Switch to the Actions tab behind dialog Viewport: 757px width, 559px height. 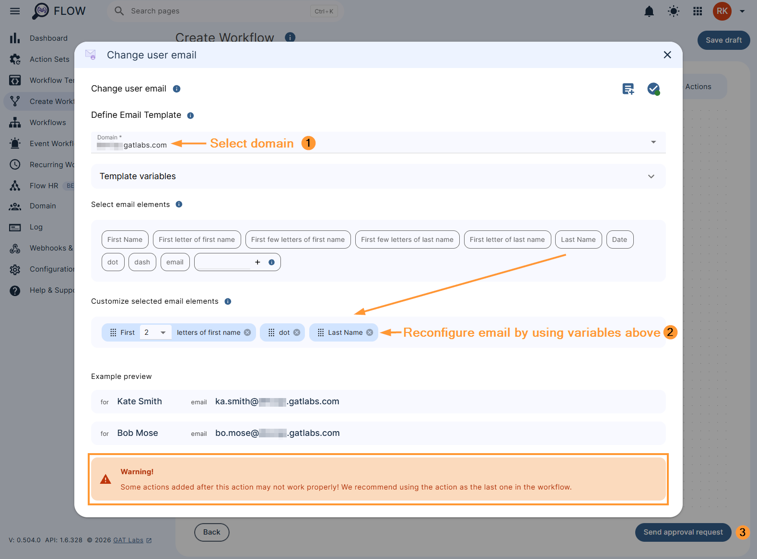point(698,87)
